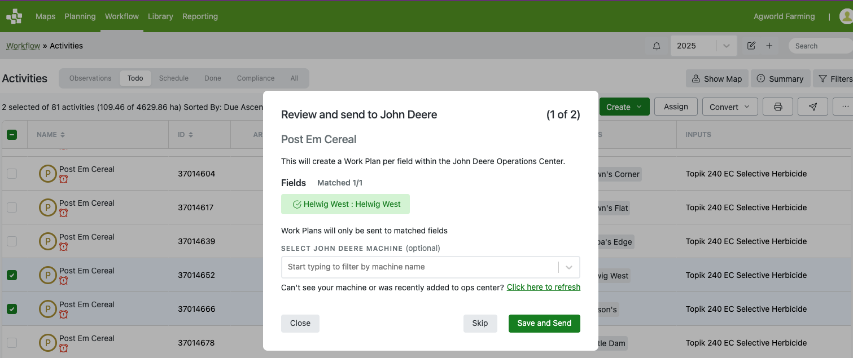Switch to the Schedule tab

coord(174,78)
